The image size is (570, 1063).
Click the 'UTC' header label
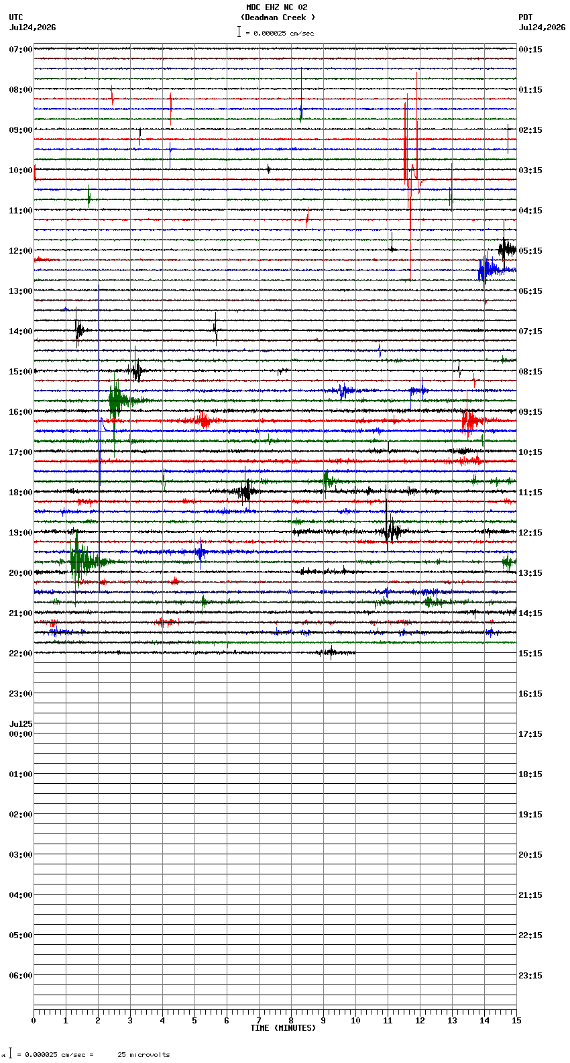click(16, 17)
